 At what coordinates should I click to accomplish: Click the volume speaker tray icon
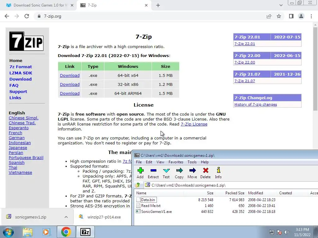tap(287, 232)
